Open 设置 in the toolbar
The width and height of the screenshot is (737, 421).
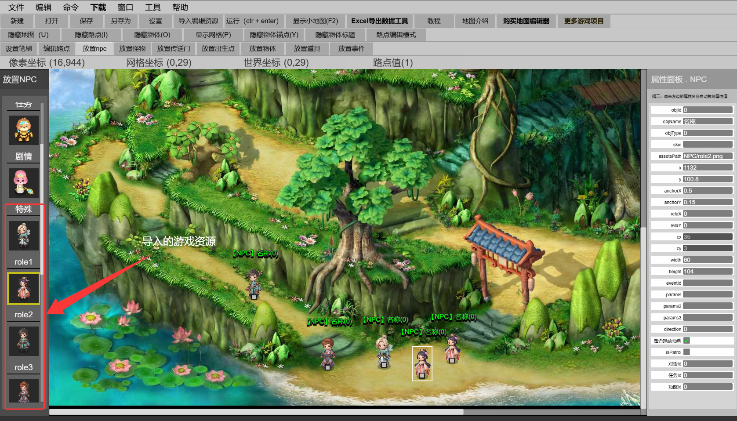click(x=155, y=21)
